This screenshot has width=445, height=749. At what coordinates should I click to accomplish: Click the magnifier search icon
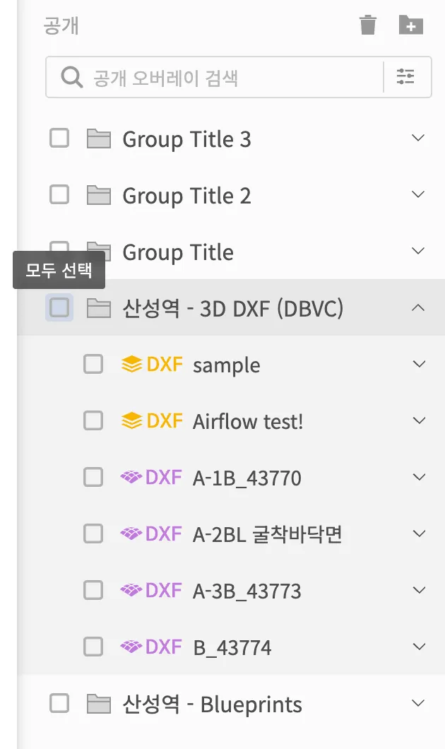[x=71, y=77]
